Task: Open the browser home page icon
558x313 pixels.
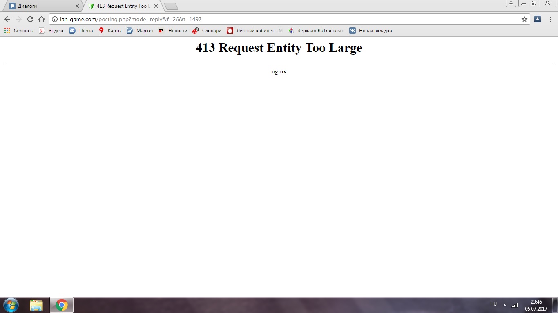Action: click(41, 19)
